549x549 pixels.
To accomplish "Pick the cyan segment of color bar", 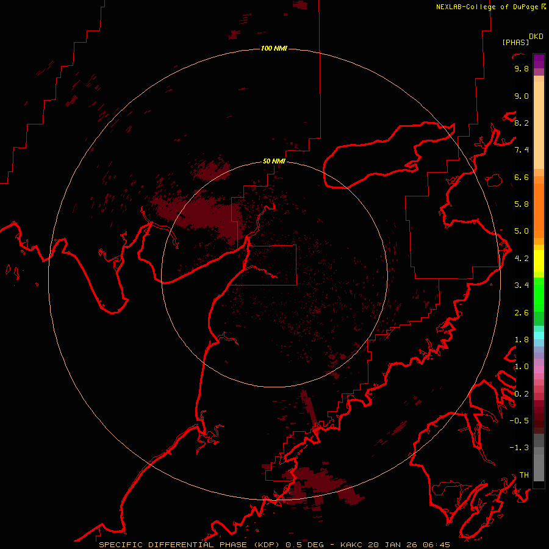I will click(x=539, y=335).
